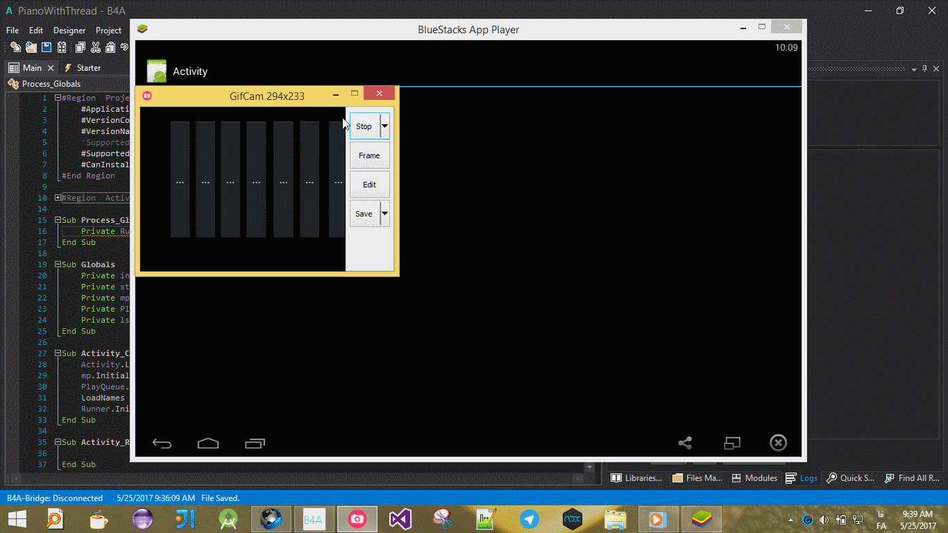948x533 pixels.
Task: Expand the collapsed Region Activity block
Action: pos(58,198)
